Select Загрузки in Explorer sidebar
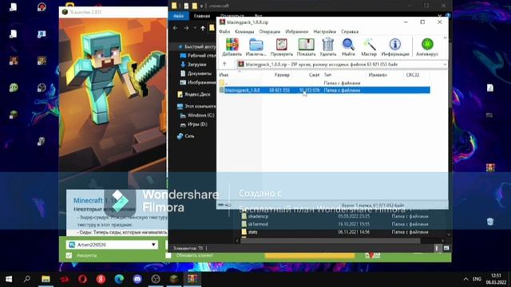 (x=193, y=65)
